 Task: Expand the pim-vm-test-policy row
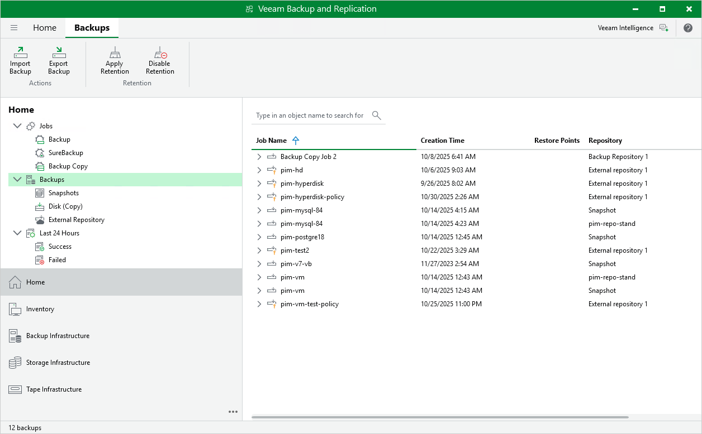click(259, 304)
